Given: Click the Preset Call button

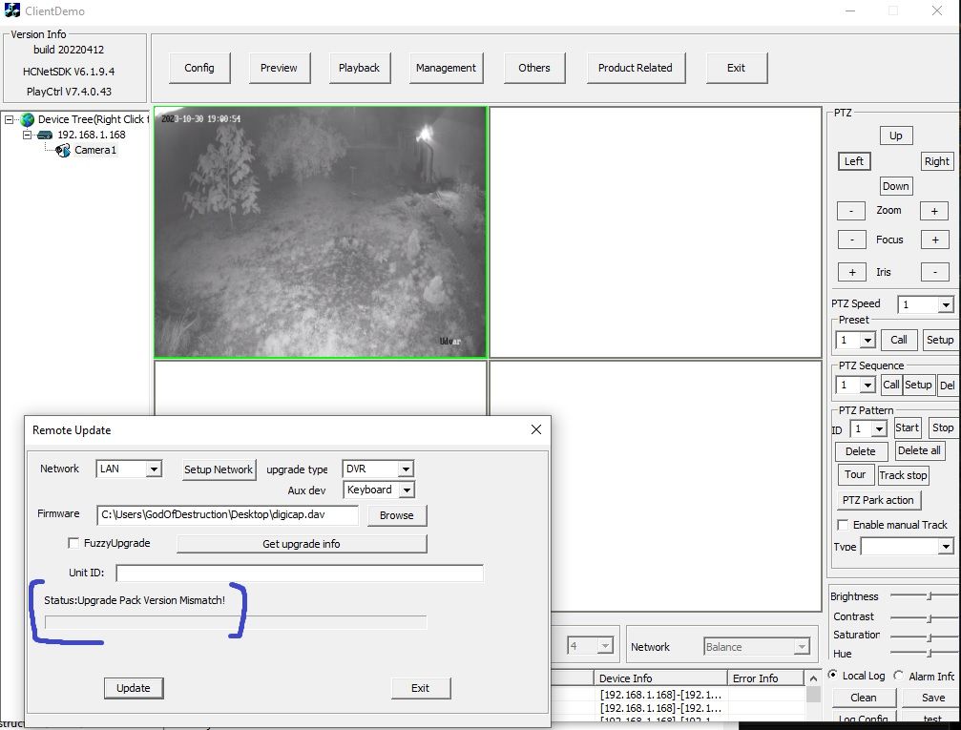Looking at the screenshot, I should pyautogui.click(x=899, y=340).
